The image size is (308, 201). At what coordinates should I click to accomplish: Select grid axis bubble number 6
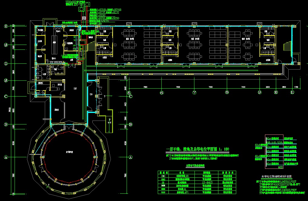(161, 92)
